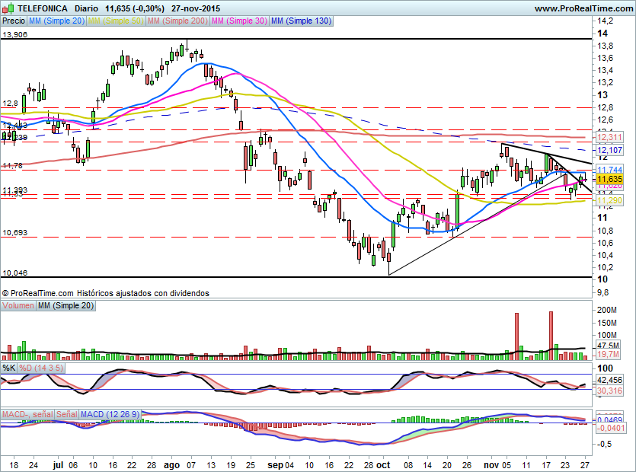Click the 19,7M volume value tag
This screenshot has width=636, height=472.
(608, 355)
